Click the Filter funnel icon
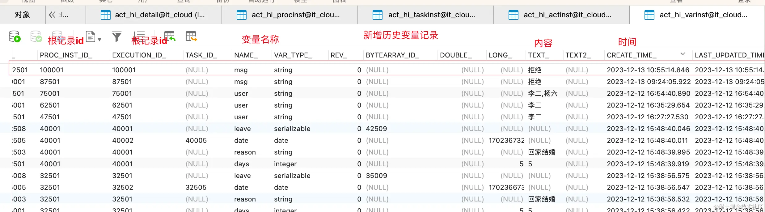The height and width of the screenshot is (212, 765). 117,37
